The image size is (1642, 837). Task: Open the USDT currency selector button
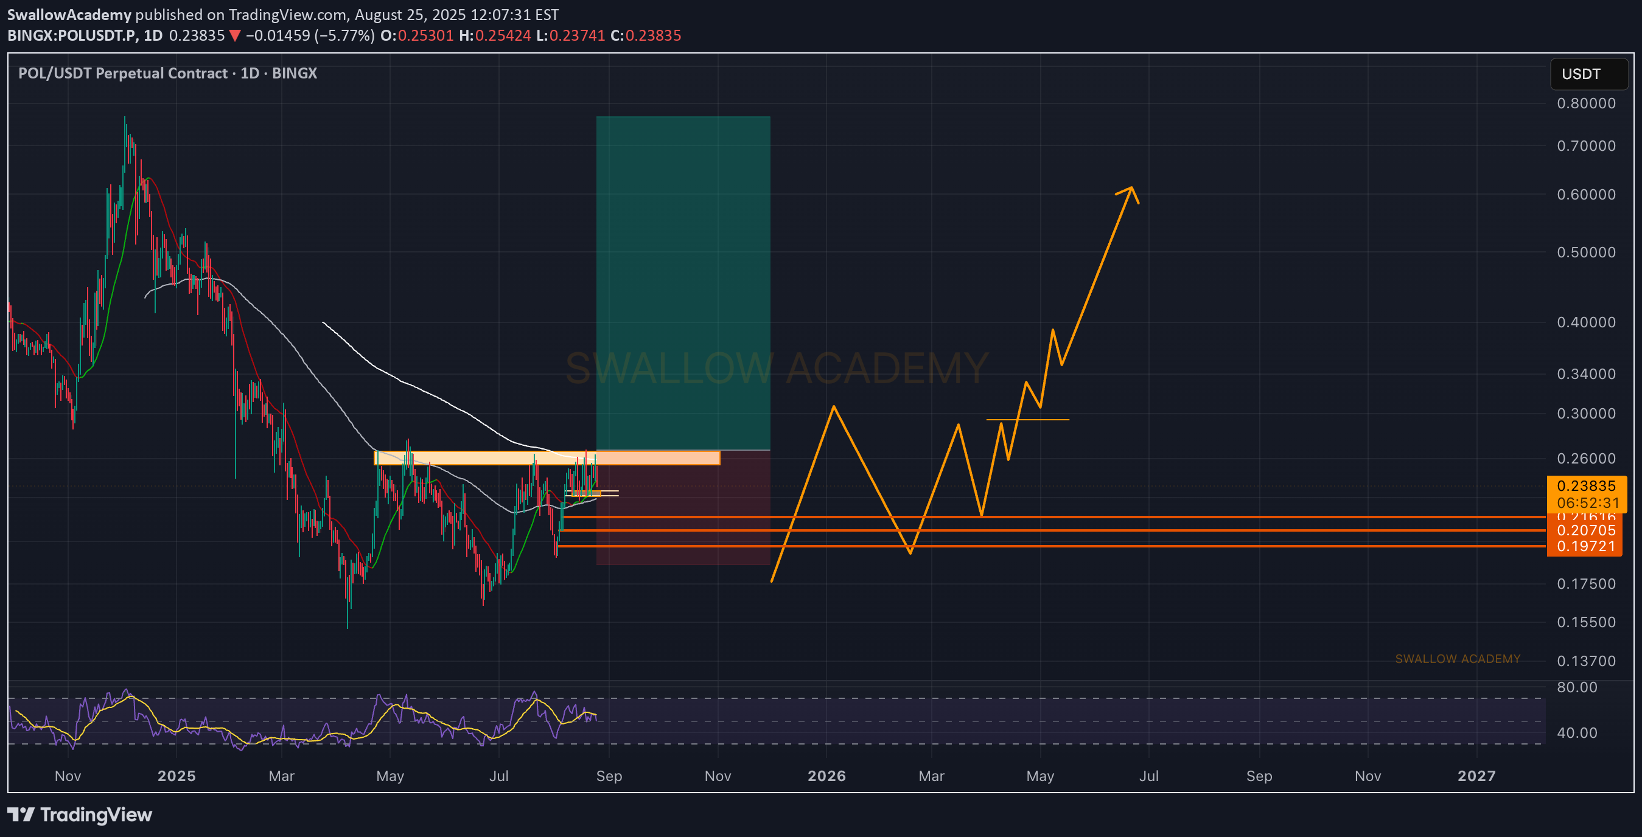[1588, 74]
